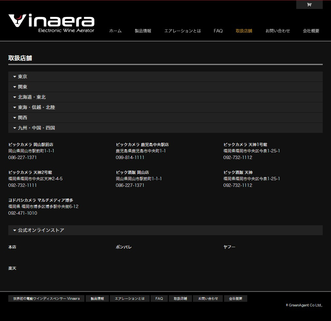The width and height of the screenshot is (331, 321).
Task: Open 製品情報 in the top navigation
Action: [143, 31]
